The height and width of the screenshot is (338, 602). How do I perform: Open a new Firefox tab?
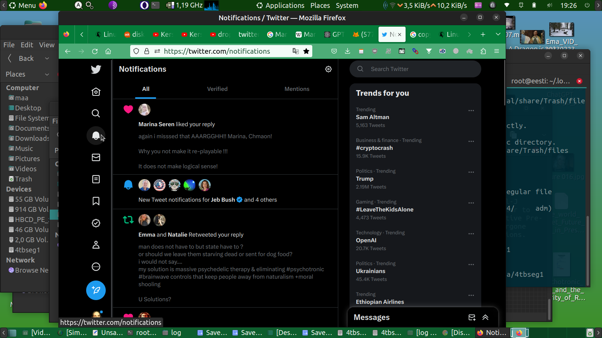pyautogui.click(x=483, y=35)
